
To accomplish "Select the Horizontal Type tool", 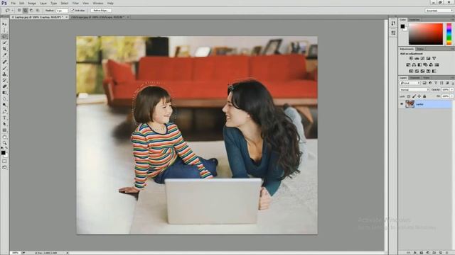I will (4, 118).
